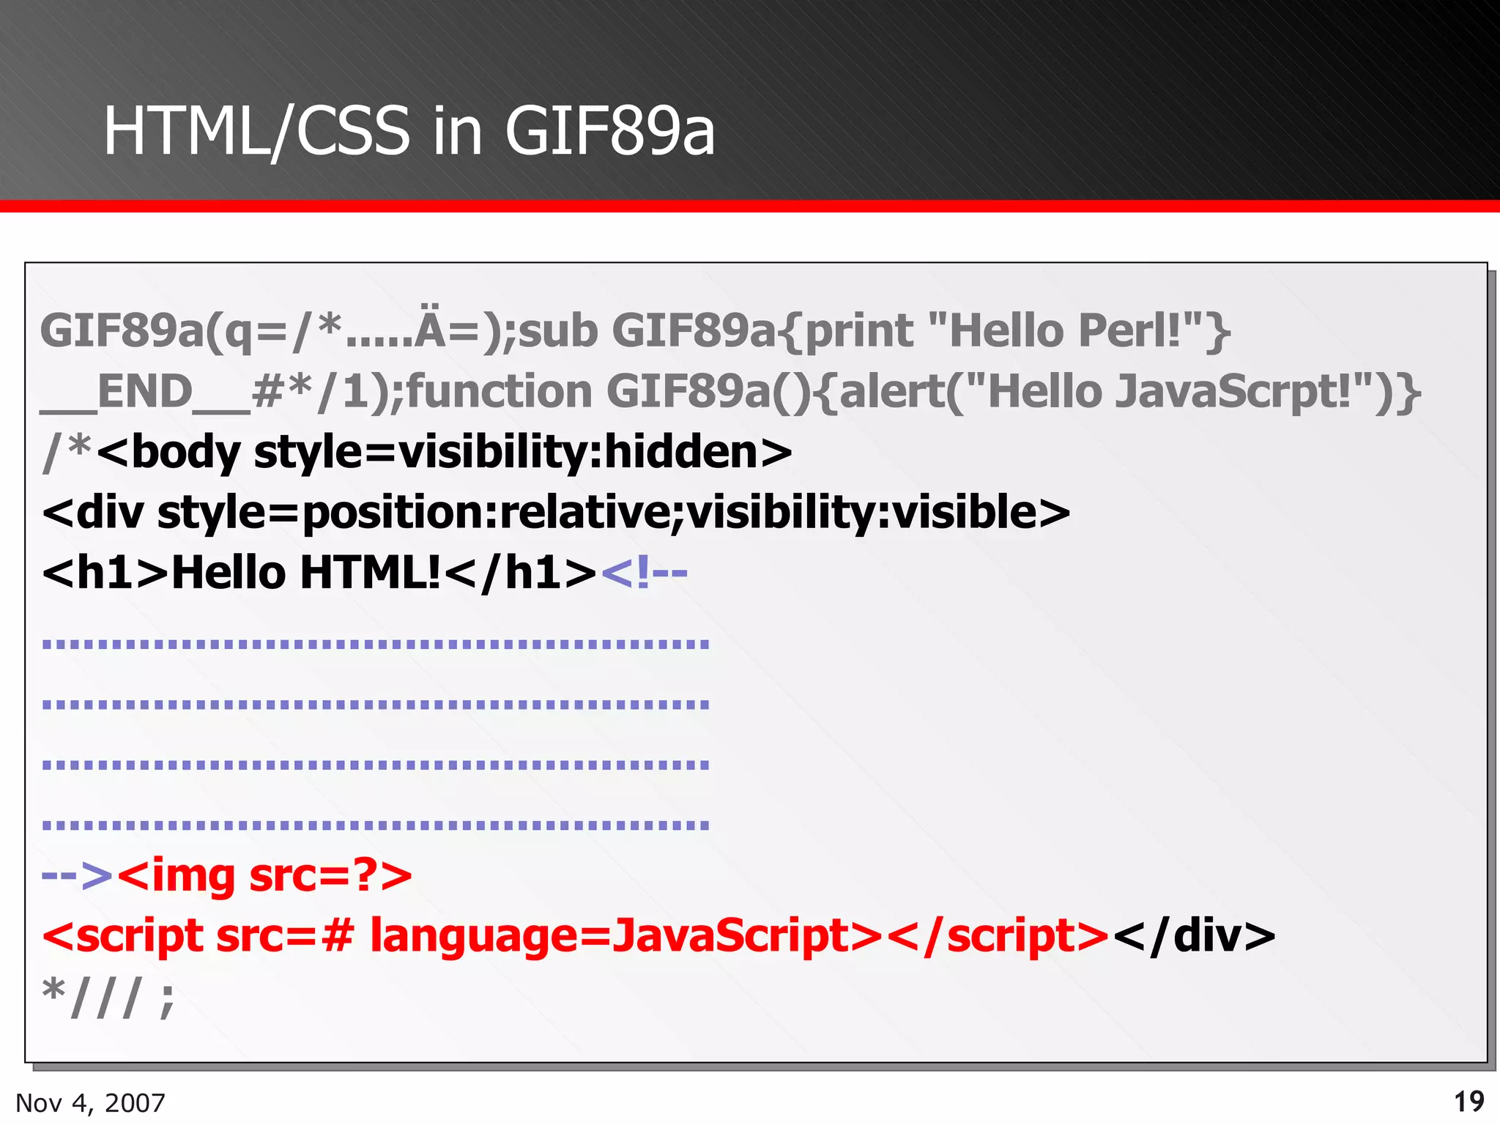Click the "<div style=position:relative;visibility:visible>" line
1500x1125 pixels.
(557, 512)
